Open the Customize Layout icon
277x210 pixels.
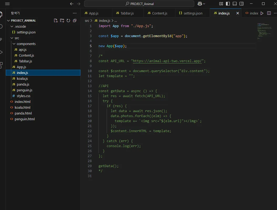(221, 4)
